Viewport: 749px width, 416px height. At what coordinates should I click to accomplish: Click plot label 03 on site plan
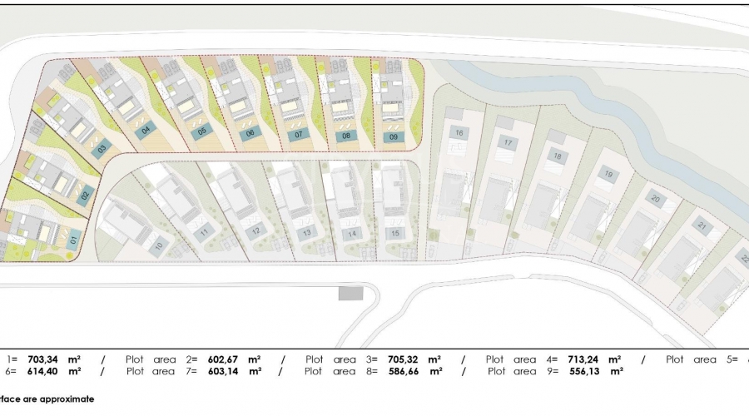click(x=102, y=149)
